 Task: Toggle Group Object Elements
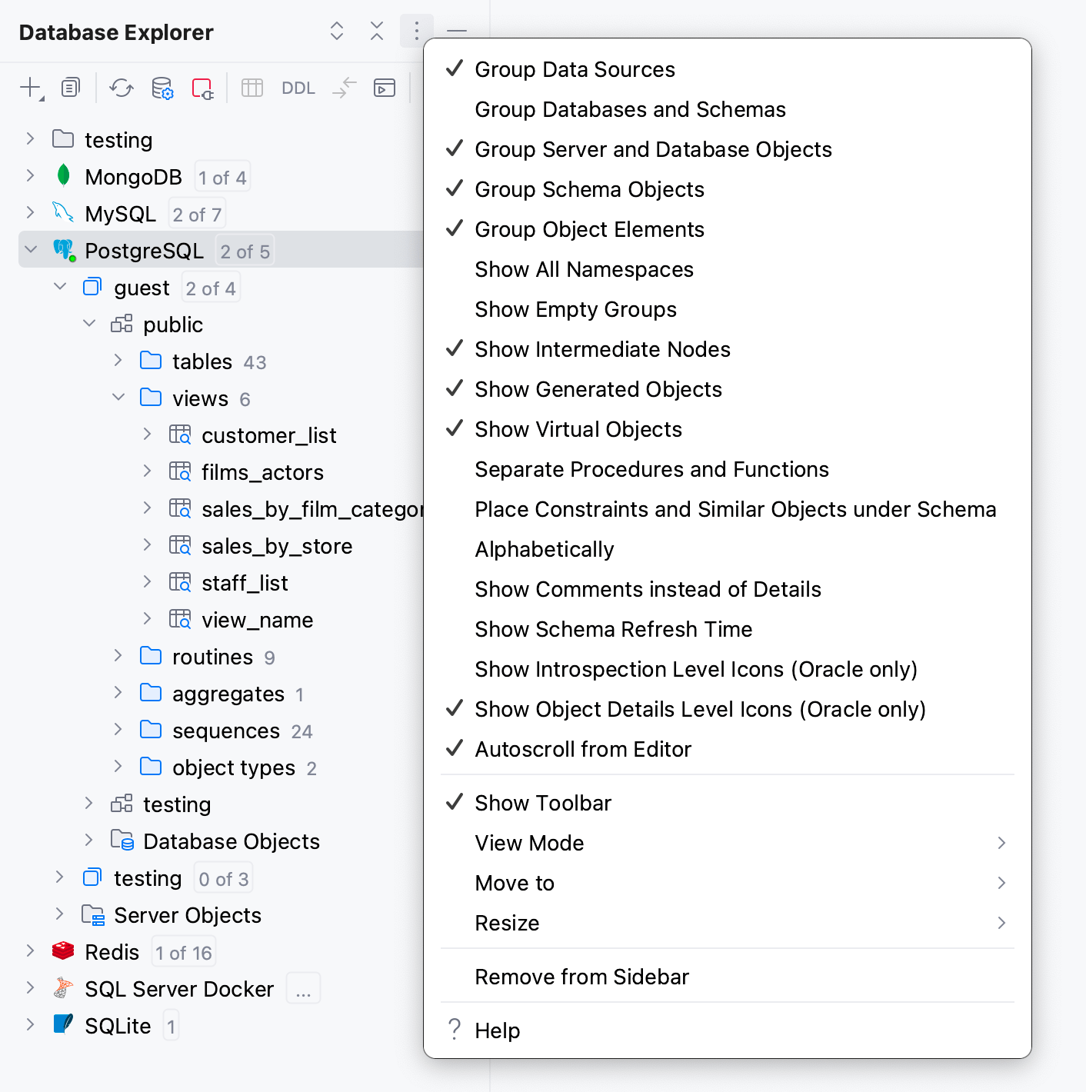[727, 229]
